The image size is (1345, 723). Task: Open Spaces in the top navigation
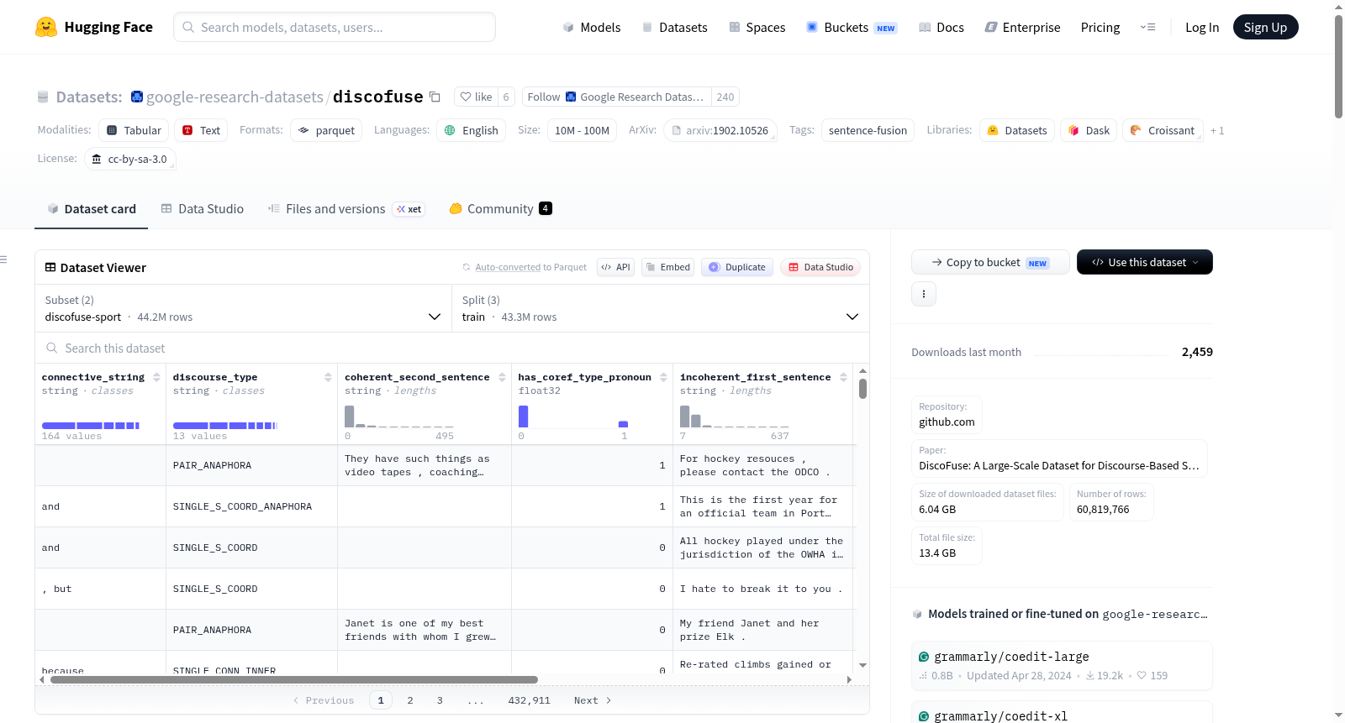tap(757, 27)
